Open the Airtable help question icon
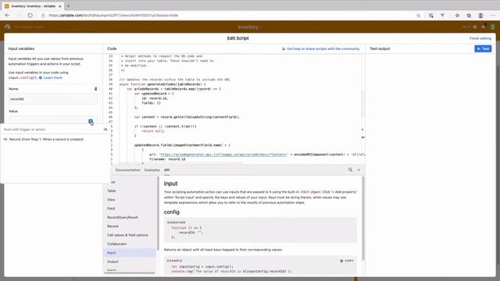 [x=475, y=27]
